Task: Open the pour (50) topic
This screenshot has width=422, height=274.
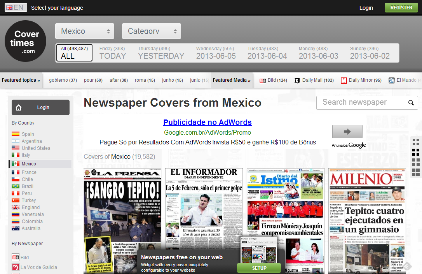Action: pyautogui.click(x=93, y=80)
